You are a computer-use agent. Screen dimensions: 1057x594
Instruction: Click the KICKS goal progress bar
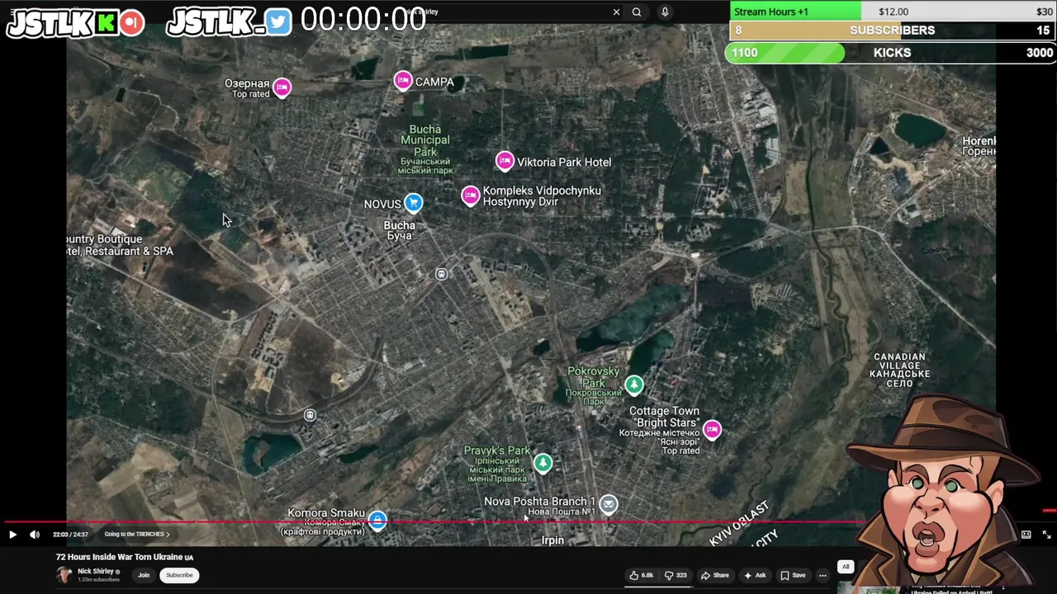[x=890, y=53]
